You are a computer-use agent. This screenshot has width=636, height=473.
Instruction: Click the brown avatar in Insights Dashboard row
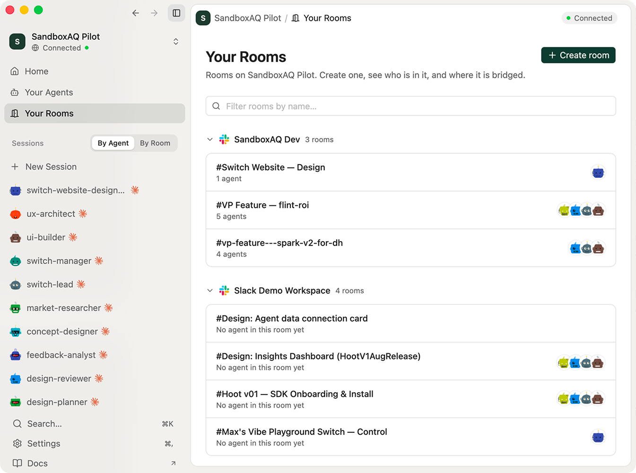598,363
